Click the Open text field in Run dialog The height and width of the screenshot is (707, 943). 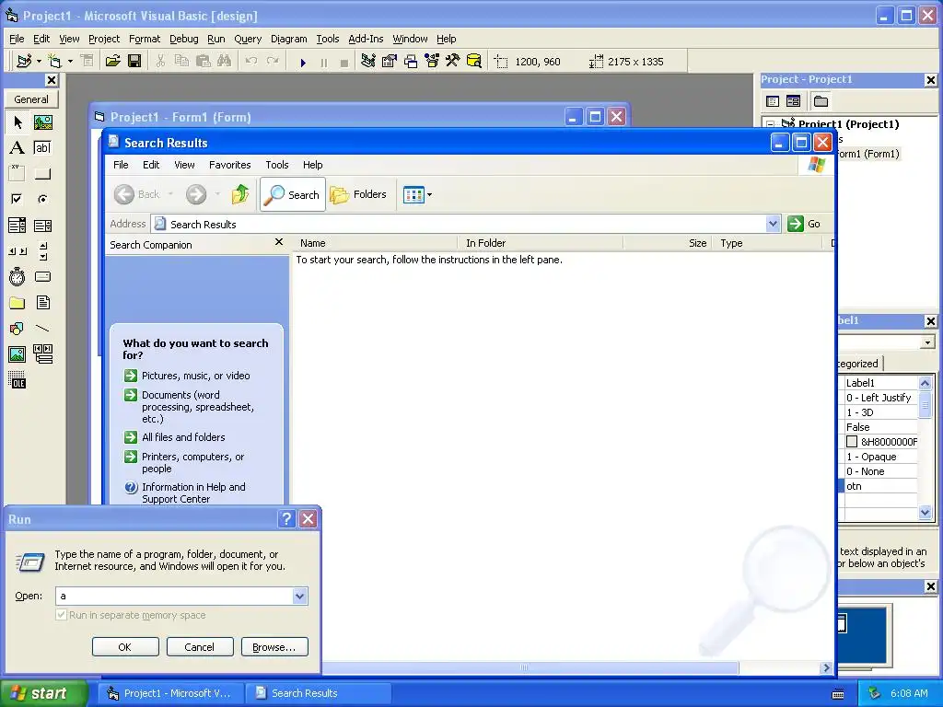pos(174,596)
